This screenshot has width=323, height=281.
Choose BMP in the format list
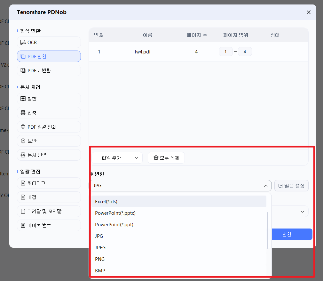click(179, 270)
